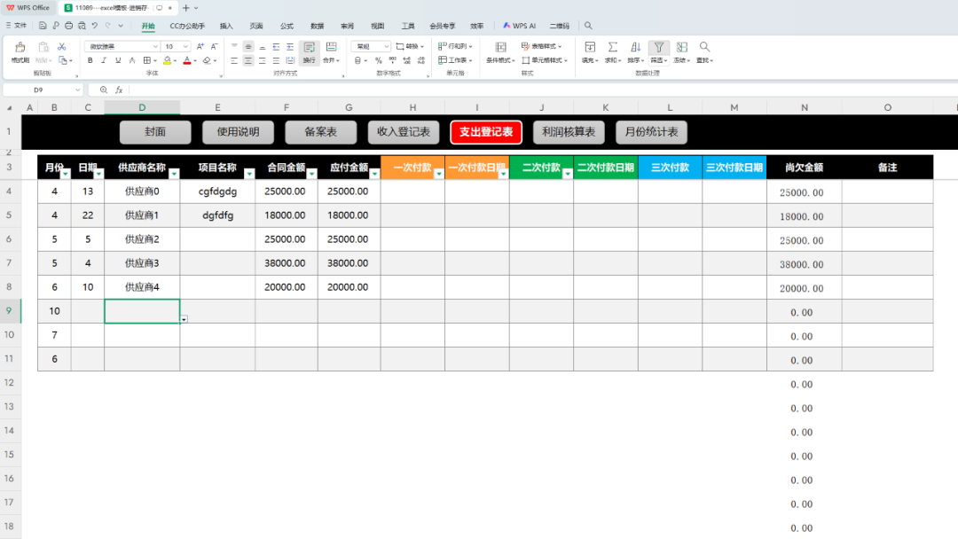Open the 插入 (Insert) ribbon tab
The width and height of the screenshot is (958, 539).
226,26
